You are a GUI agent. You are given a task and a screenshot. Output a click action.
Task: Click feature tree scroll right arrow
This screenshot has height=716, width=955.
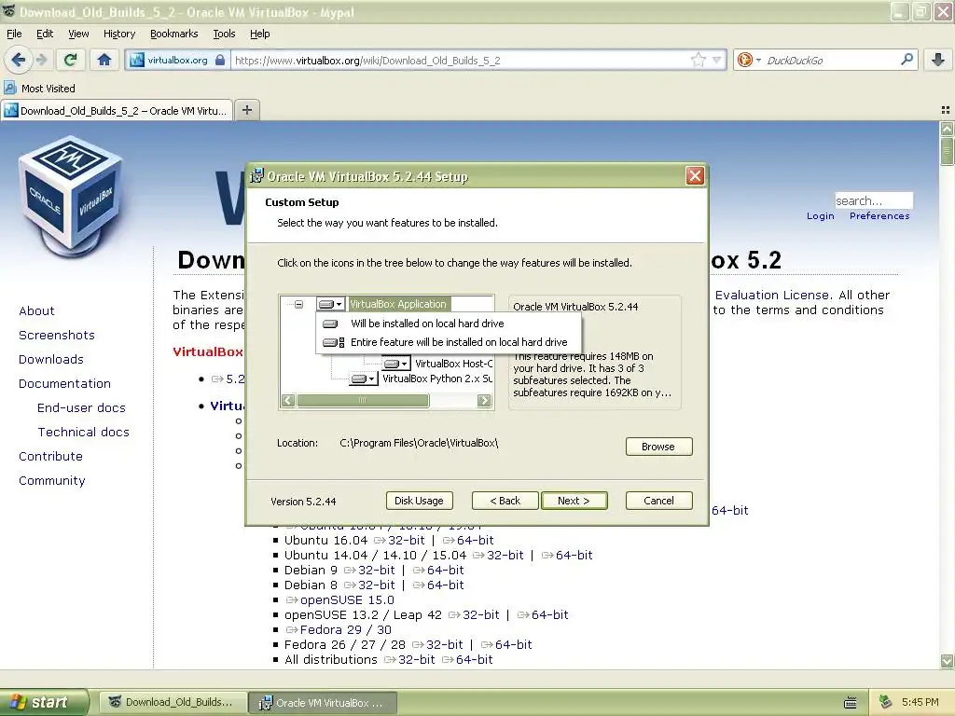click(484, 400)
